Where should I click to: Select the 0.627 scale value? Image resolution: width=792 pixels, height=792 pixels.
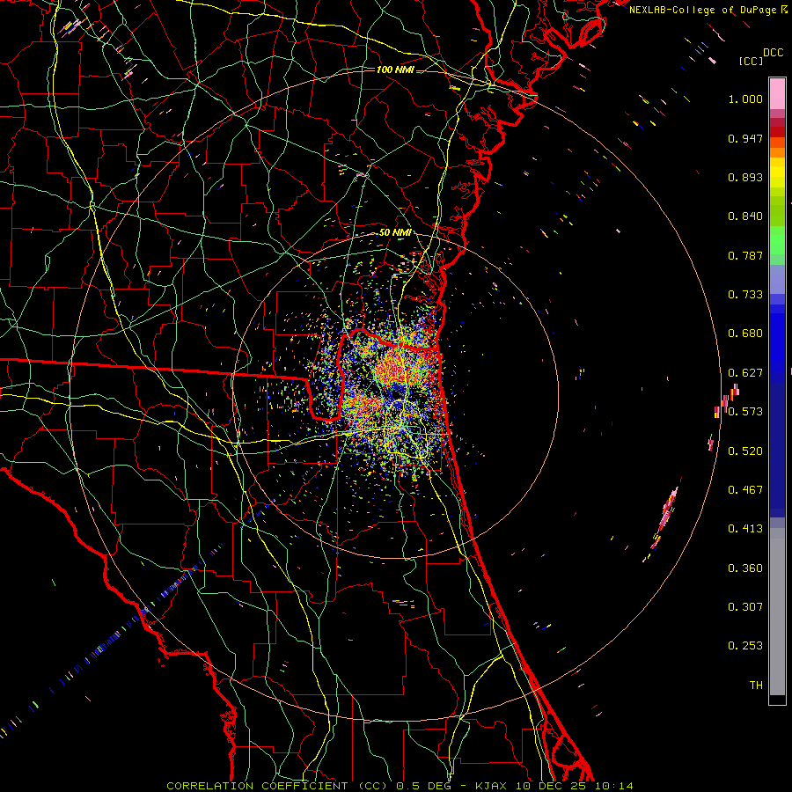click(745, 373)
